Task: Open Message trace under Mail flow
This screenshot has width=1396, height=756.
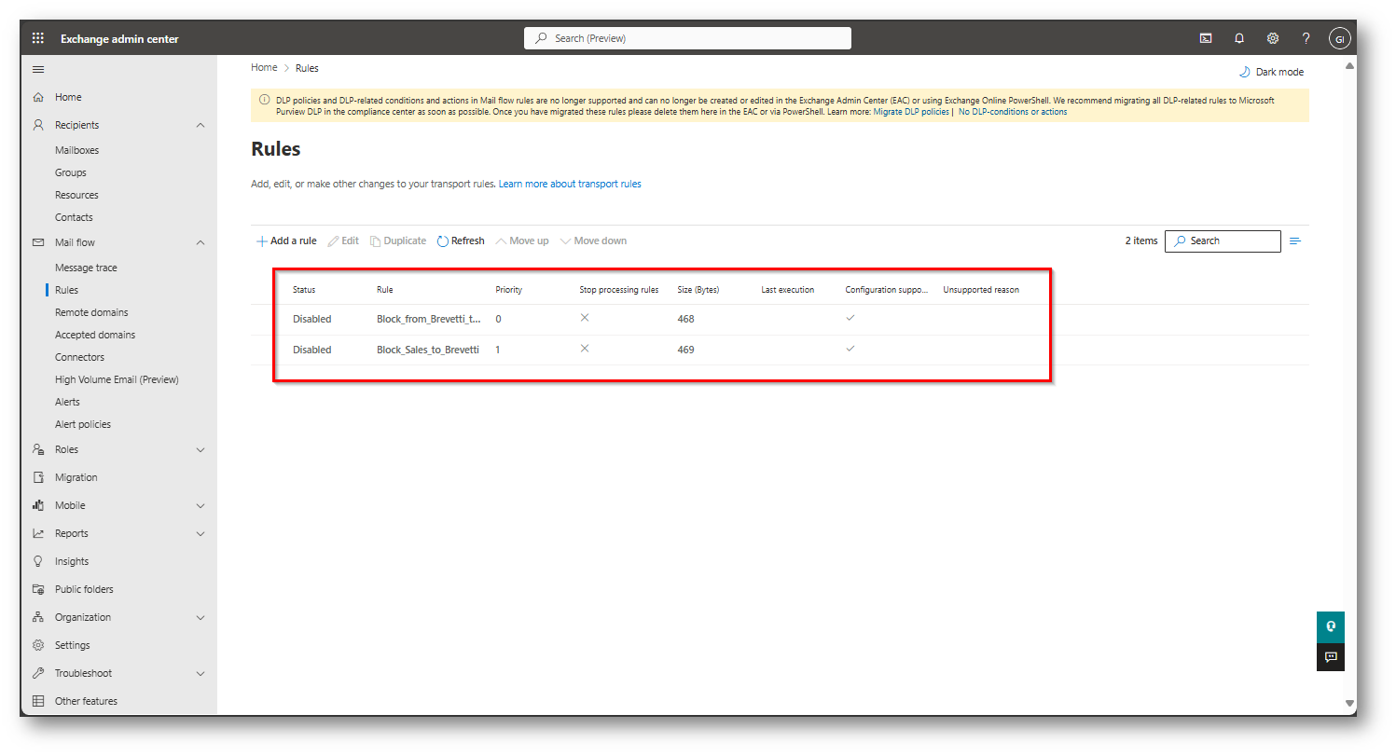Action: point(86,268)
